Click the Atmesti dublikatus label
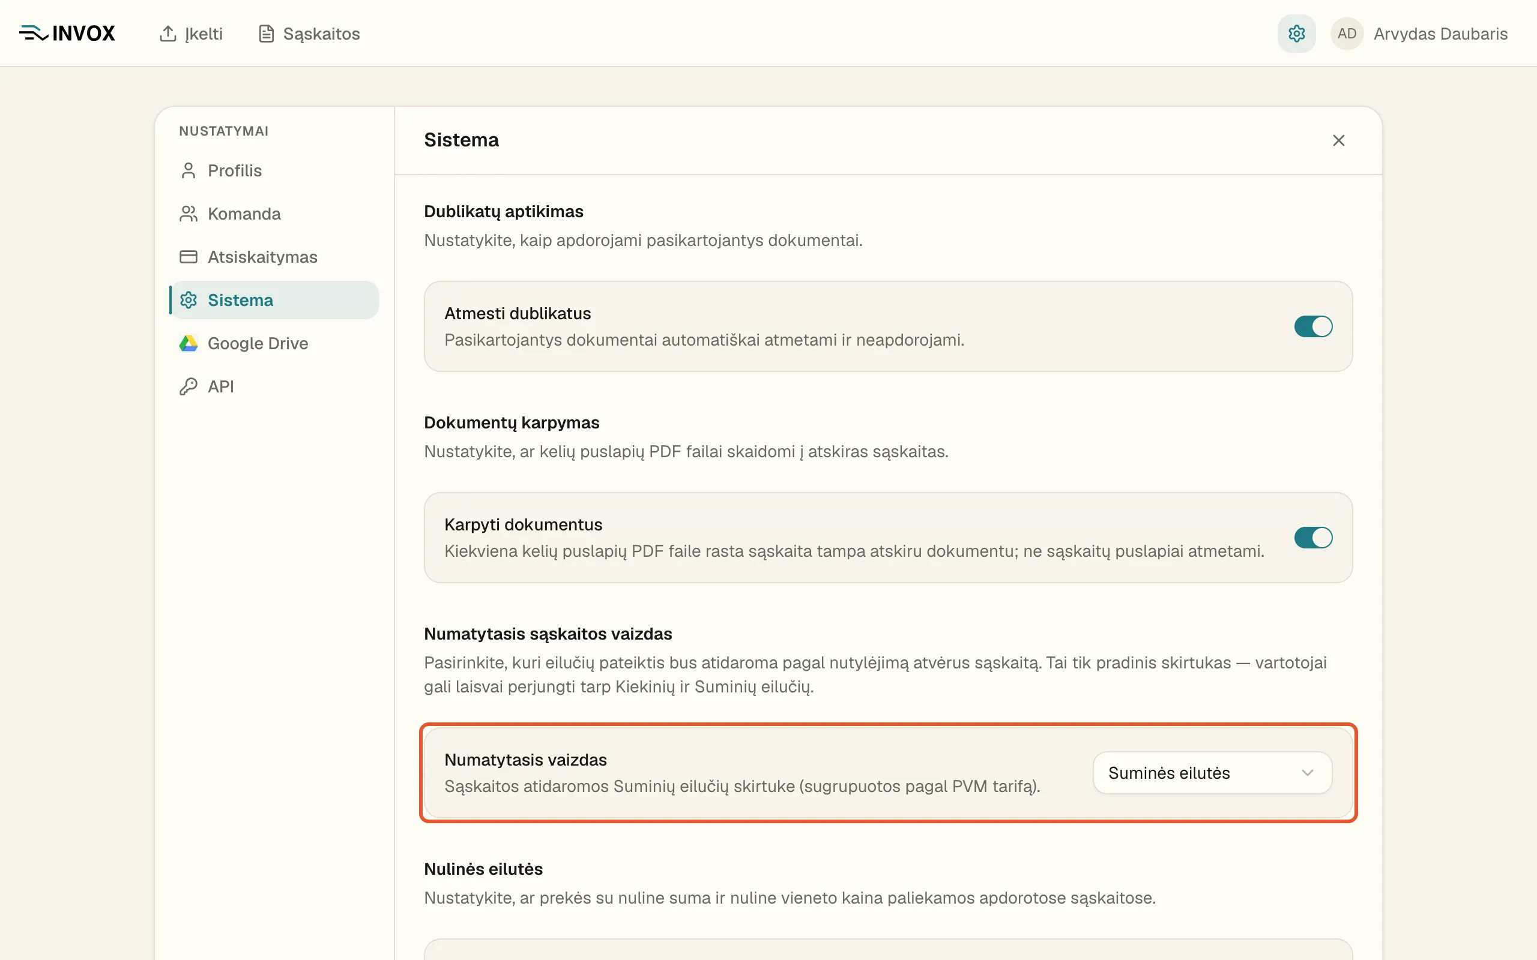The height and width of the screenshot is (960, 1537). point(517,314)
